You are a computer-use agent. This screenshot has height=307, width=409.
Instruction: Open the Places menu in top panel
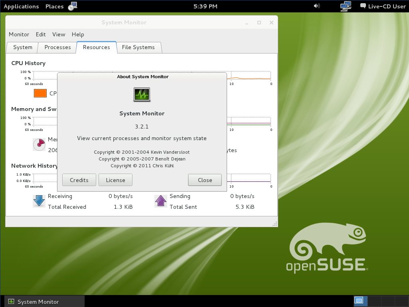click(55, 6)
